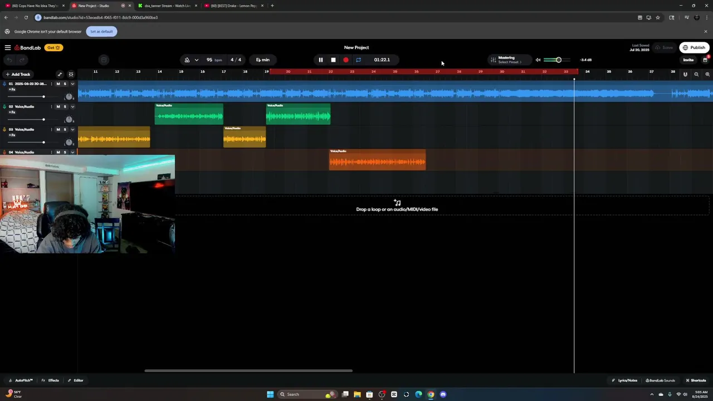Viewport: 713px width, 401px height.
Task: Mute track 03 with M button
Action: (58, 130)
